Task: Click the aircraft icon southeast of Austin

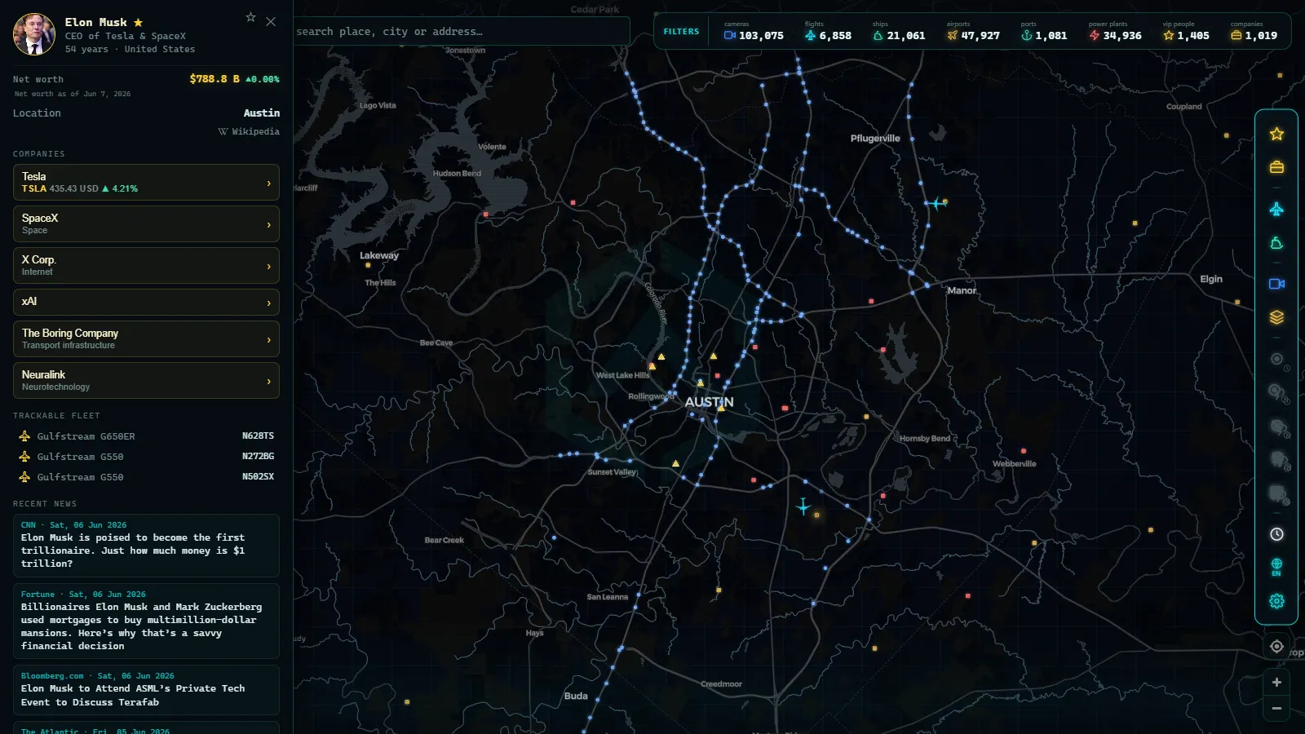Action: click(803, 506)
